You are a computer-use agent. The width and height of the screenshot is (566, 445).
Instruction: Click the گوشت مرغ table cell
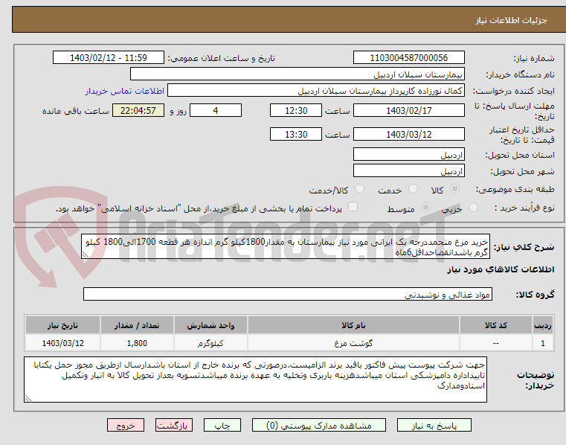click(x=353, y=343)
